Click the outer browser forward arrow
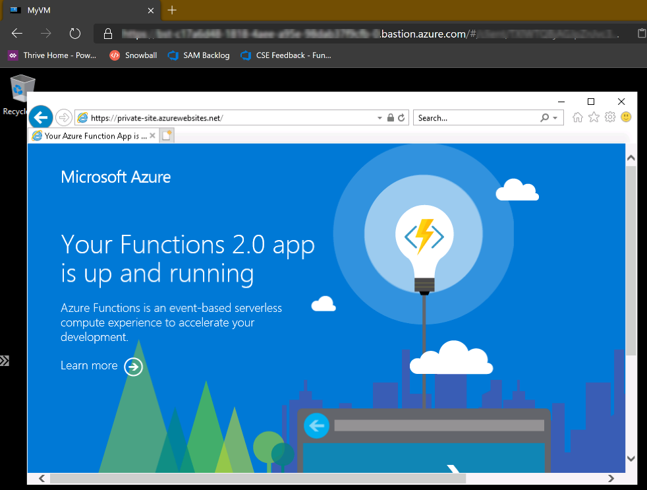This screenshot has width=647, height=490. pyautogui.click(x=46, y=34)
